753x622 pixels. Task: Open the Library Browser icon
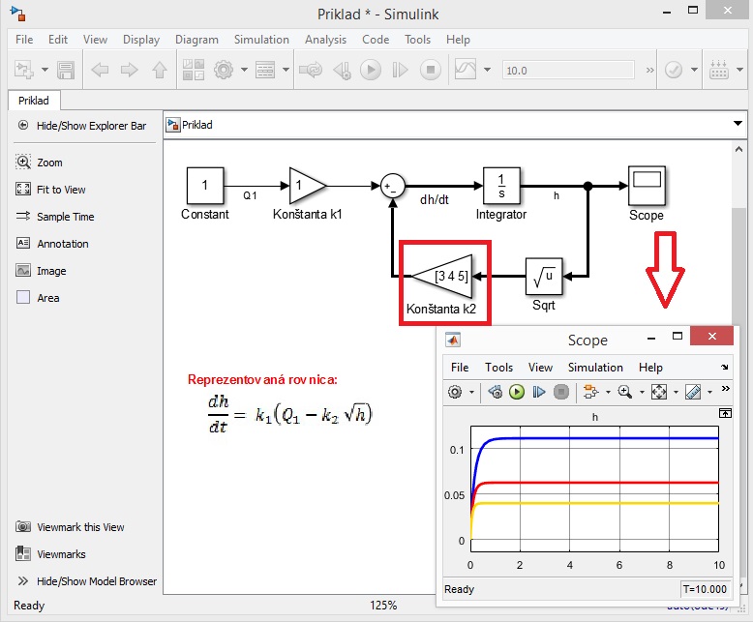[x=194, y=70]
